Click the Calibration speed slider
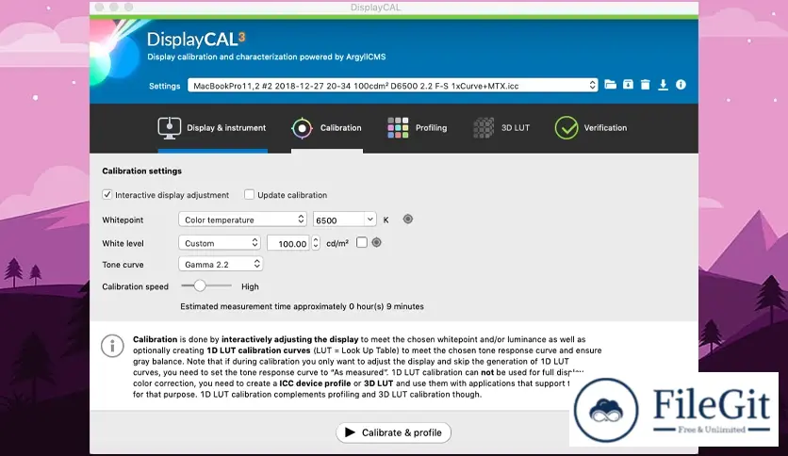Viewport: 788px width, 456px height. pyautogui.click(x=206, y=285)
